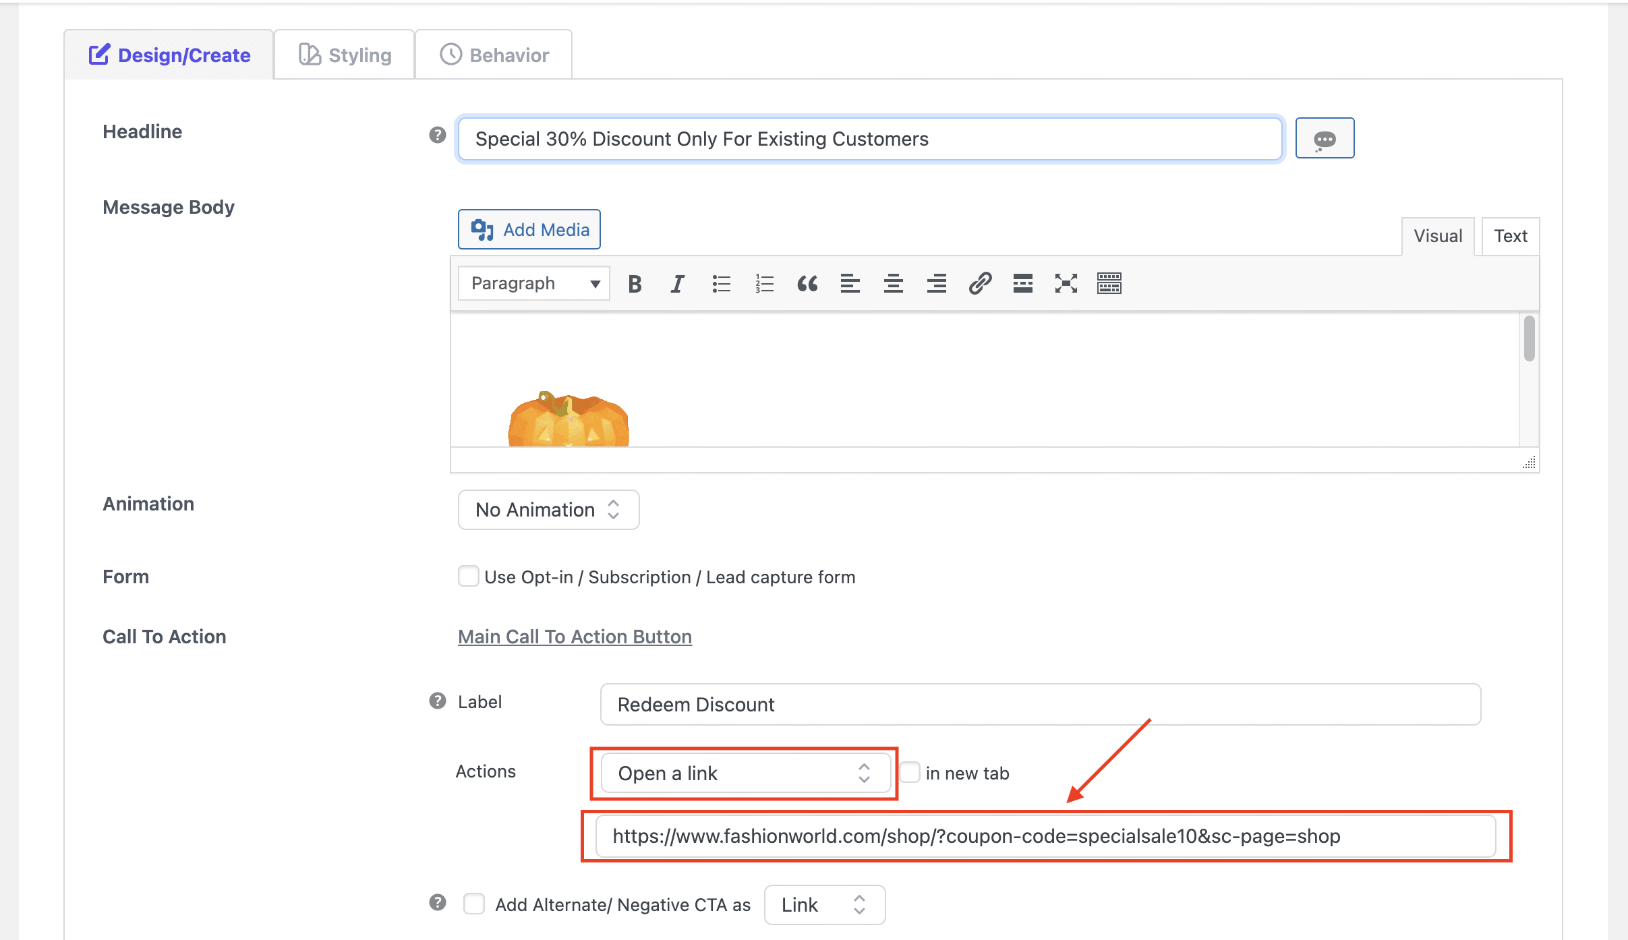
Task: Click the Main Call To Action Button link
Action: [574, 636]
